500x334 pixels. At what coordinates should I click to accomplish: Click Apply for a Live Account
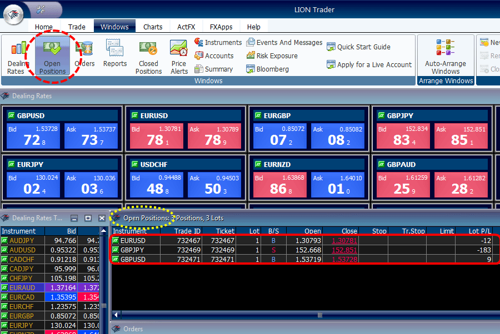(369, 64)
